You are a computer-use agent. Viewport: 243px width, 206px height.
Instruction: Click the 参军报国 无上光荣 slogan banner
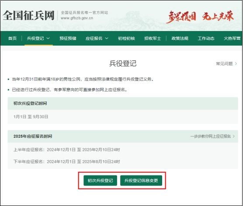200,17
